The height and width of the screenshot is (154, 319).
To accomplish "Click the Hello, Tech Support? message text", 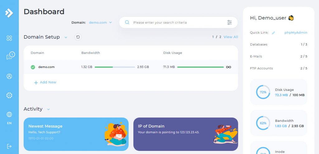I will (44, 132).
